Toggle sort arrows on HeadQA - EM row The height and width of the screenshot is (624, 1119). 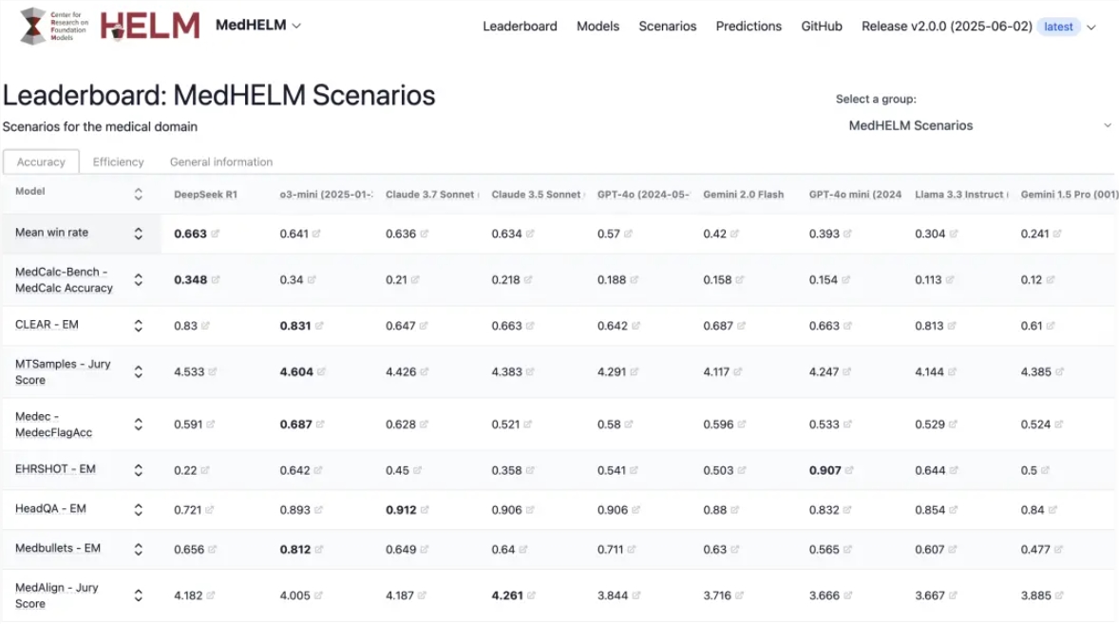click(x=138, y=510)
